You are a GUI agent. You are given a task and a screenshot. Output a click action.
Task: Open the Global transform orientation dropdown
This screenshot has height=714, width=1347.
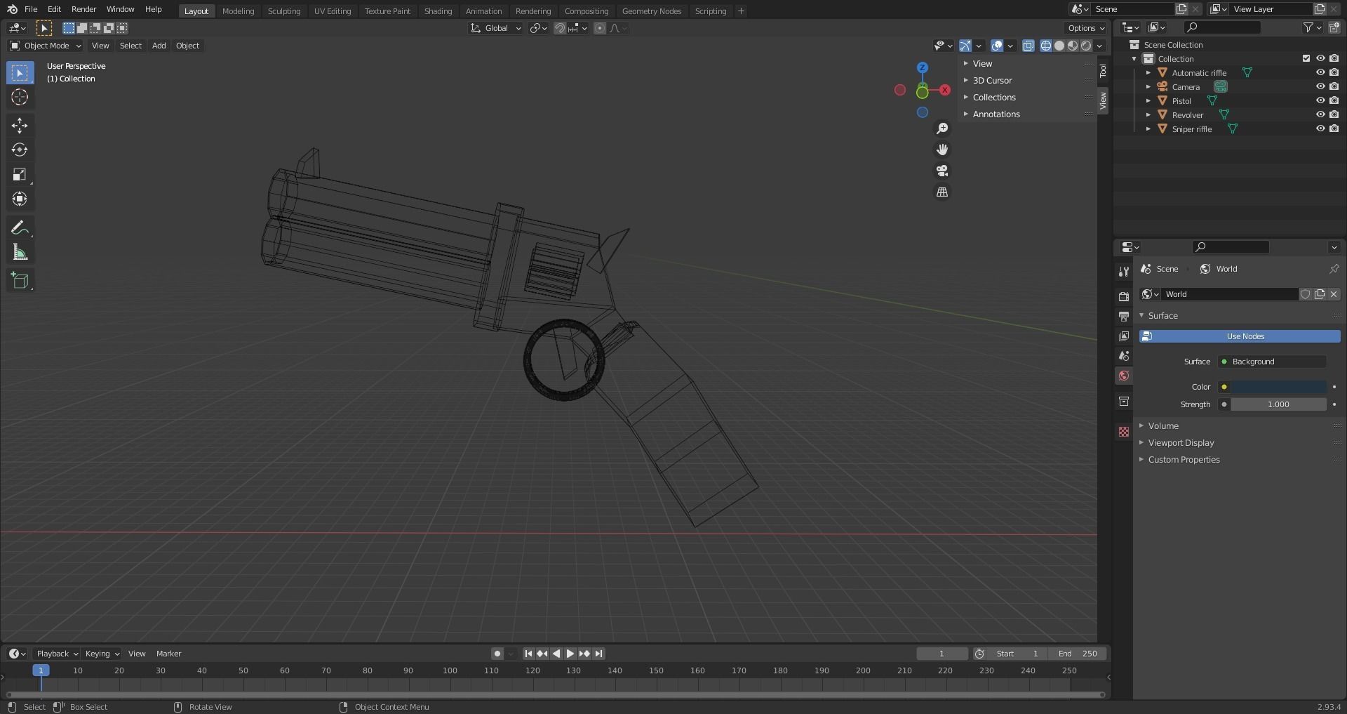click(495, 28)
